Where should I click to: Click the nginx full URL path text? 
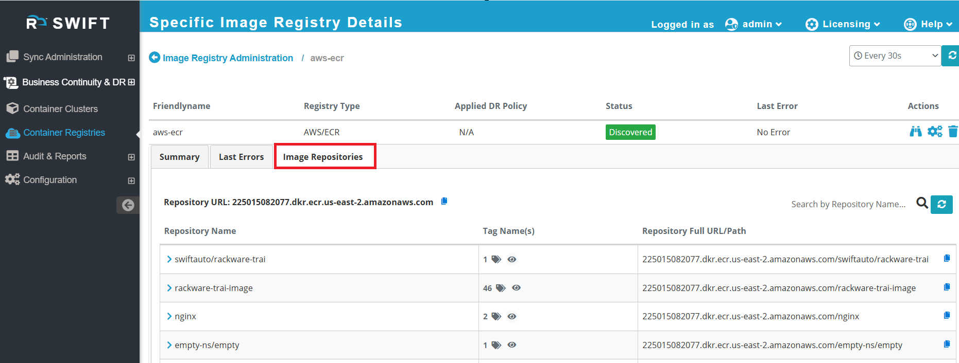pyautogui.click(x=750, y=316)
